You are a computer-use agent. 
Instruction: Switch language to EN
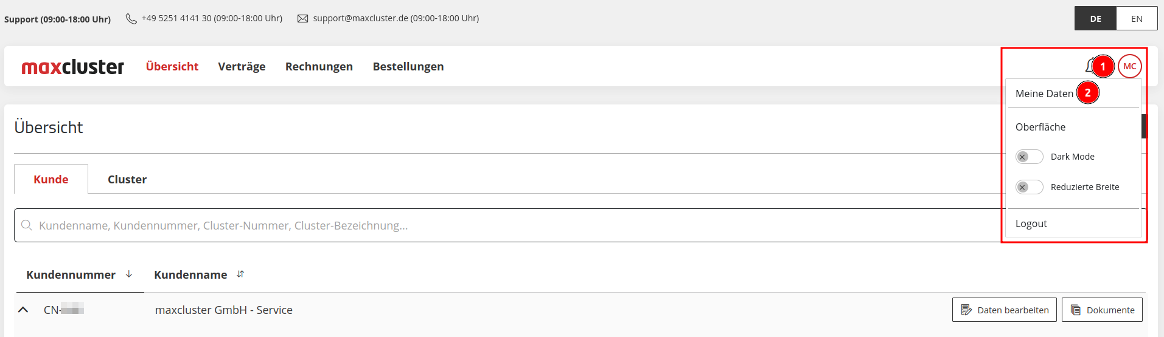[1137, 19]
